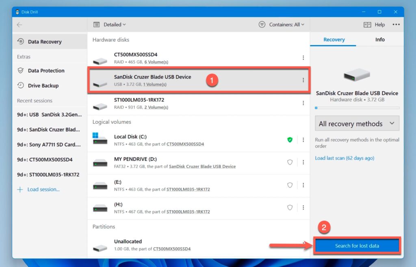Image resolution: width=416 pixels, height=267 pixels.
Task: Click the back arrow at top left
Action: coord(20,24)
